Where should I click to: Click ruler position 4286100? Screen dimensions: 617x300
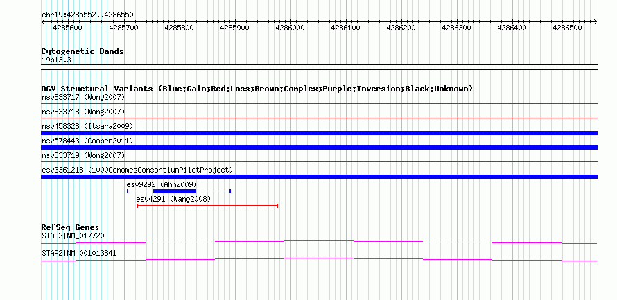tap(346, 28)
